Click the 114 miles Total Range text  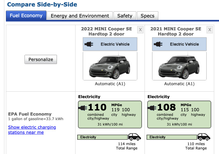127,146
